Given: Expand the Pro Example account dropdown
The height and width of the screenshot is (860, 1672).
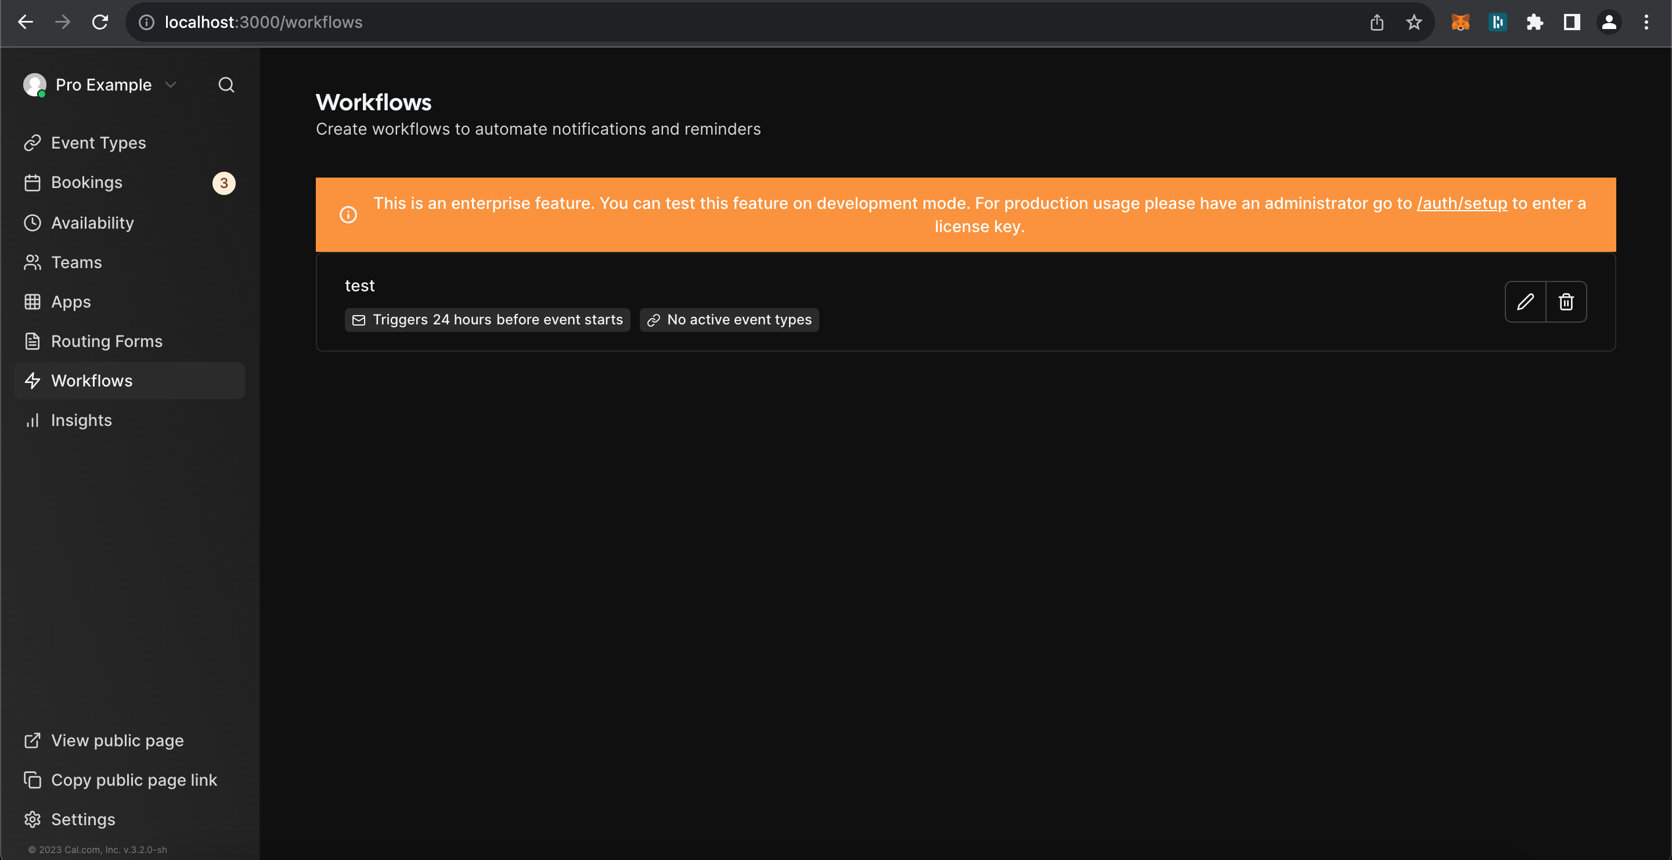Looking at the screenshot, I should click(x=171, y=84).
